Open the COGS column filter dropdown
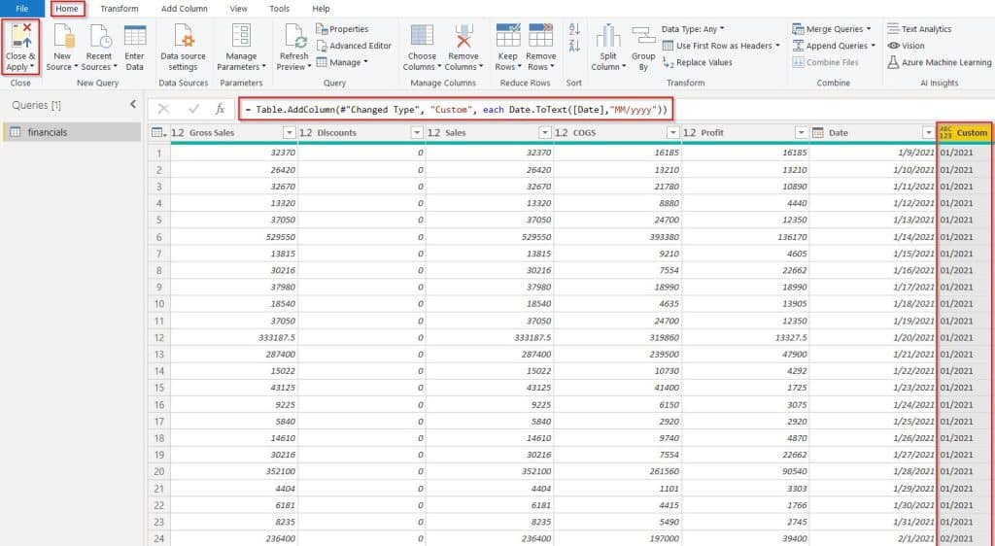 [673, 132]
